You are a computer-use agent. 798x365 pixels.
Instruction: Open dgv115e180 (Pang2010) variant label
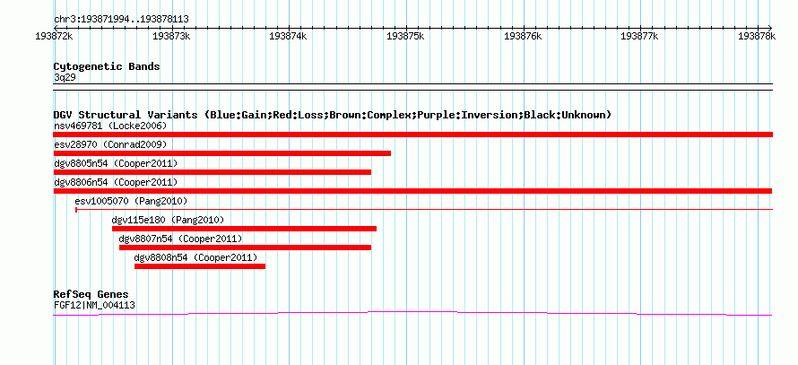coord(168,220)
